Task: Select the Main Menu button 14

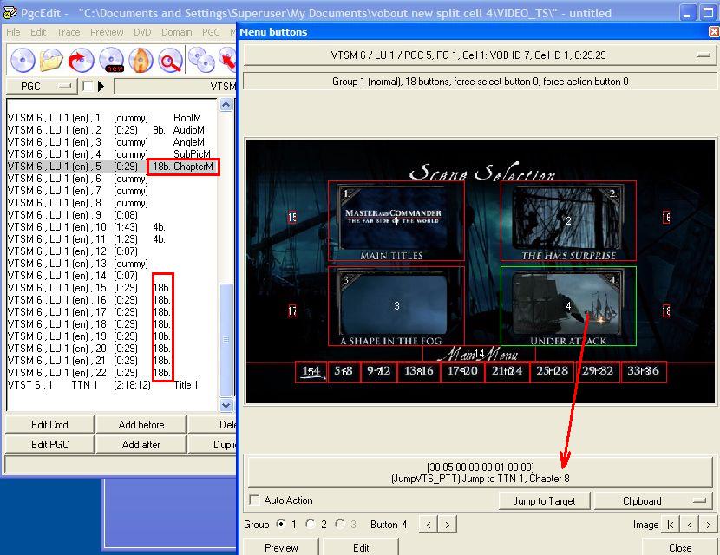Action: point(479,354)
